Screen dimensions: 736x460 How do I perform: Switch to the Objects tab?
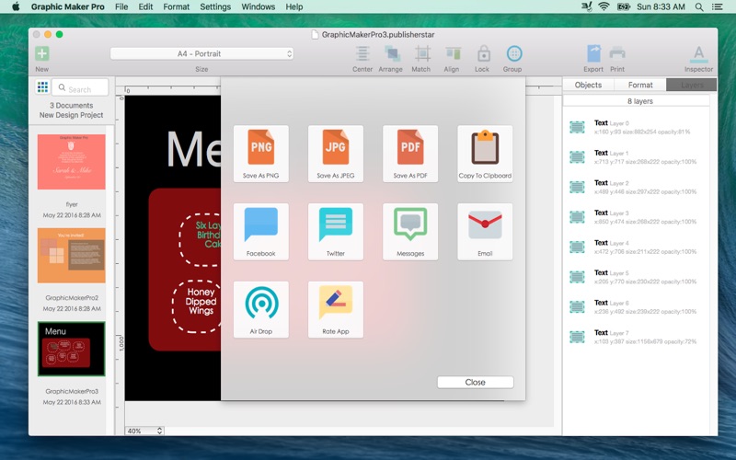(588, 85)
